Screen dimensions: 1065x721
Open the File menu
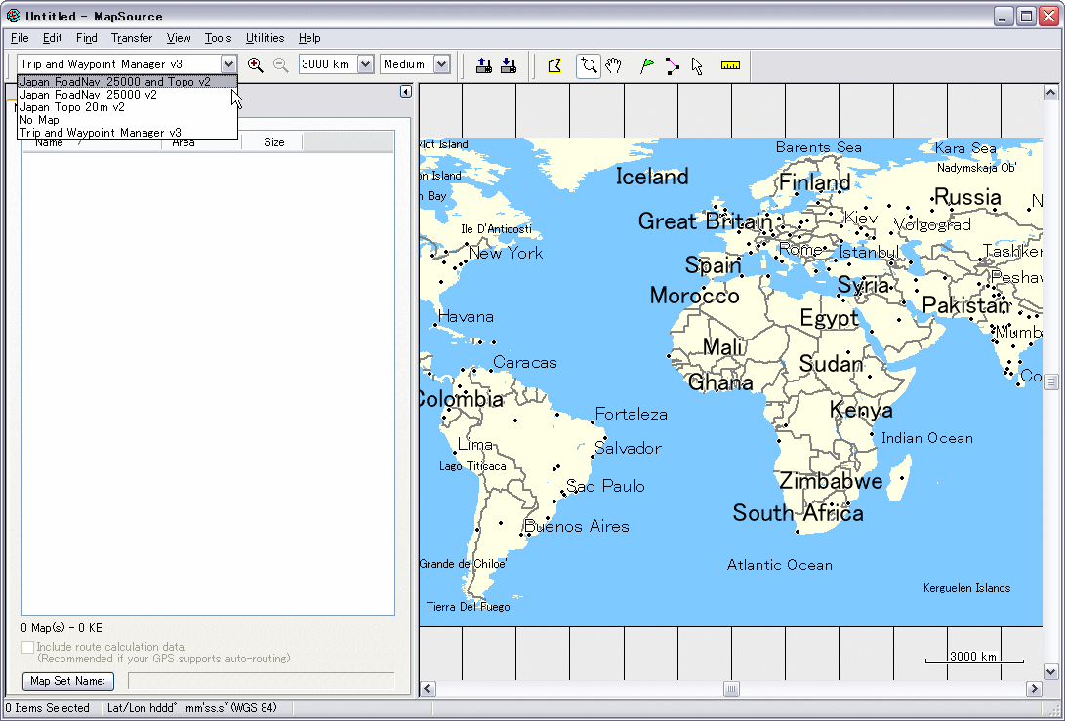(x=20, y=38)
